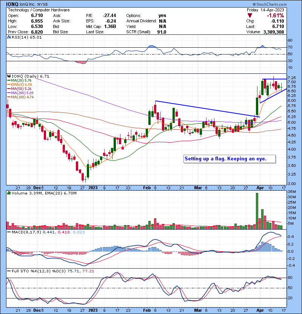Select the MA(20) 5.76 legend entry
Viewport: 302px width, 314px height.
click(x=19, y=81)
